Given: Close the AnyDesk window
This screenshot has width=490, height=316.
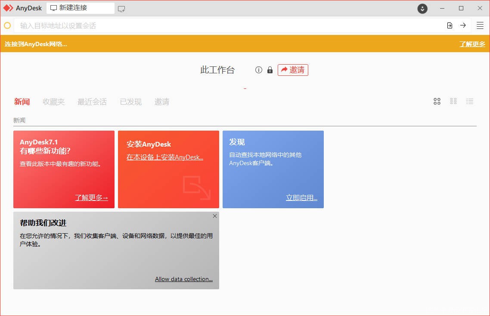Looking at the screenshot, I should (x=480, y=9).
